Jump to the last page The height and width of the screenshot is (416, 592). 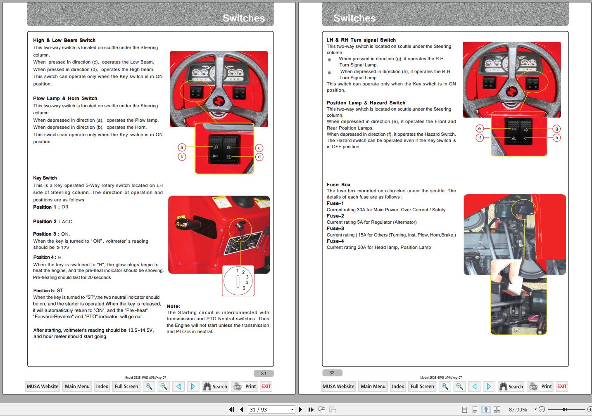click(x=311, y=410)
